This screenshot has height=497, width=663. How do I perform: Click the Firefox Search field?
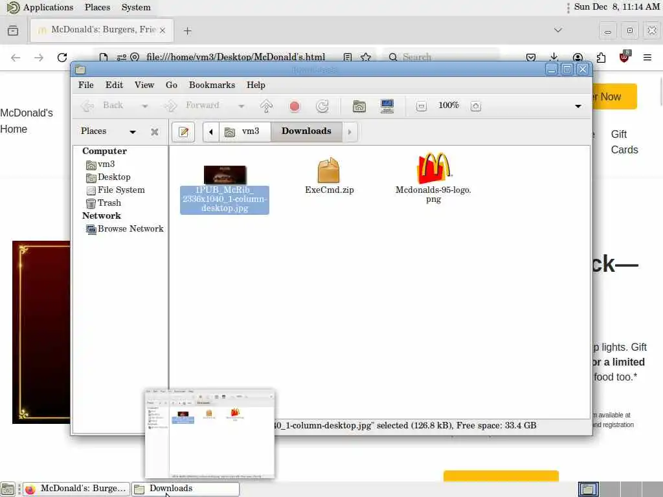pos(440,57)
